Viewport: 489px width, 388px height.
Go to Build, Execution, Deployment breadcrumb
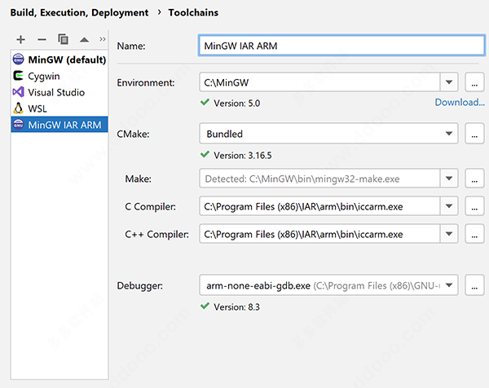click(x=77, y=12)
